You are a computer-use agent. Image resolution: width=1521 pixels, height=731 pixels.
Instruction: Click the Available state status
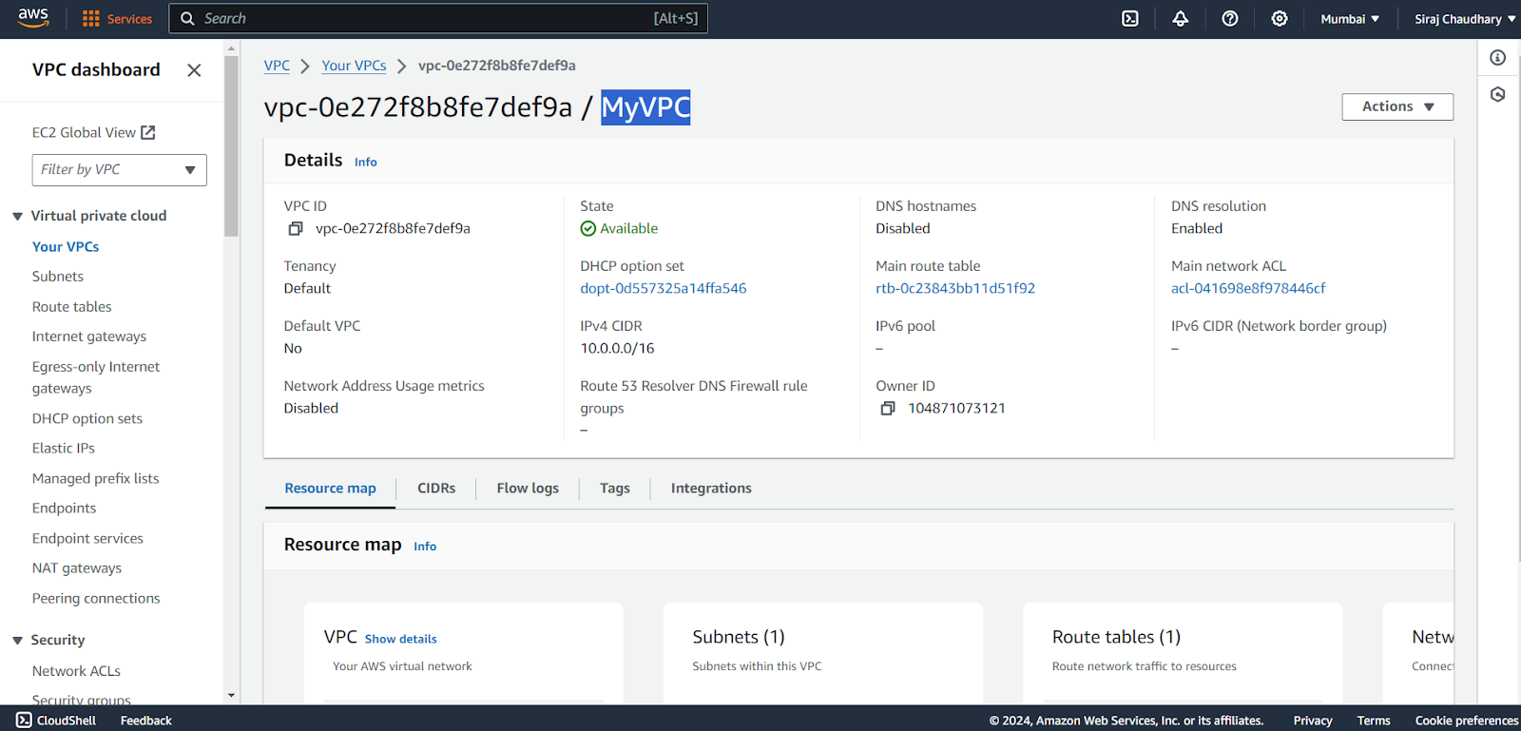click(x=619, y=229)
